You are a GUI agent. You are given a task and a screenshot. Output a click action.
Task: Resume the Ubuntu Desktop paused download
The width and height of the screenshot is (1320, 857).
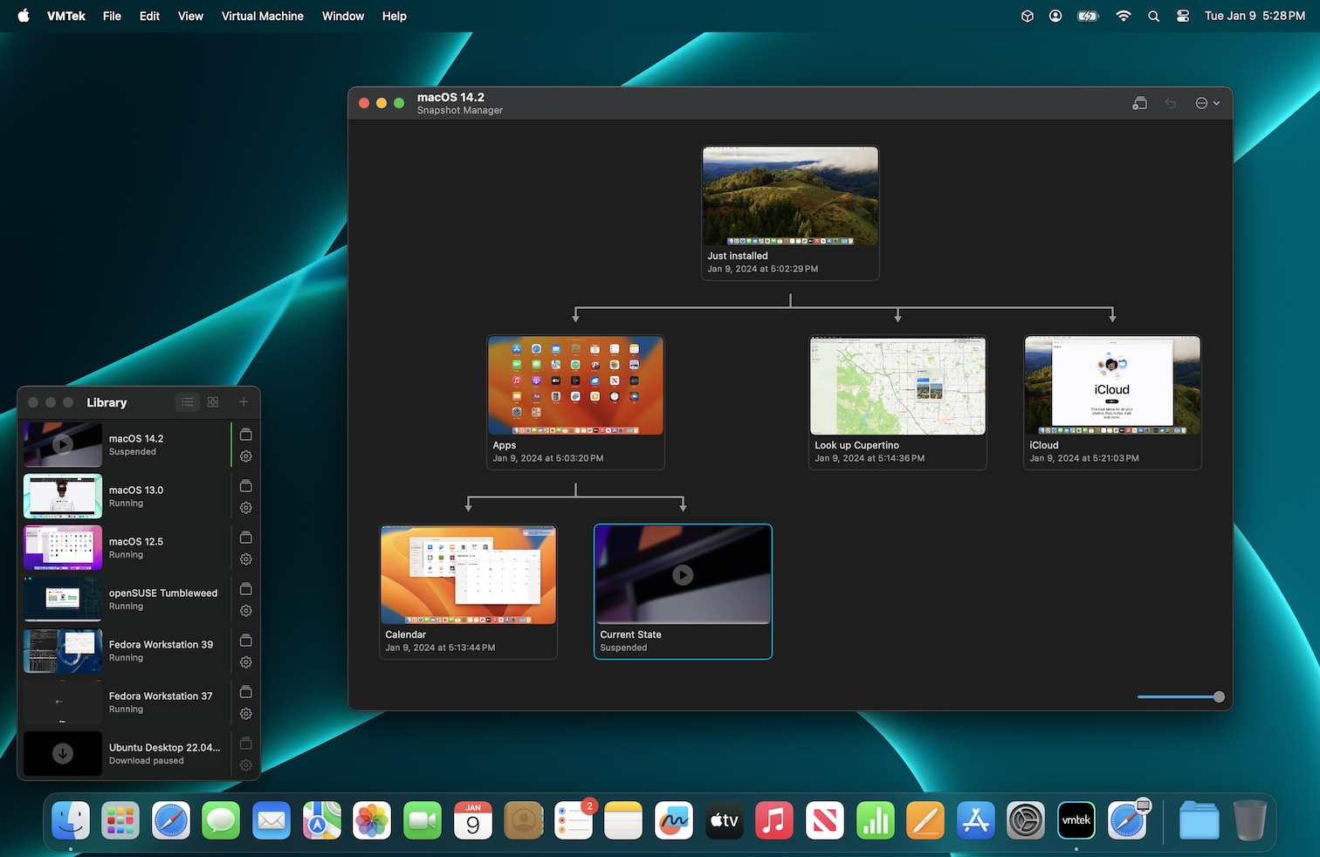[63, 753]
